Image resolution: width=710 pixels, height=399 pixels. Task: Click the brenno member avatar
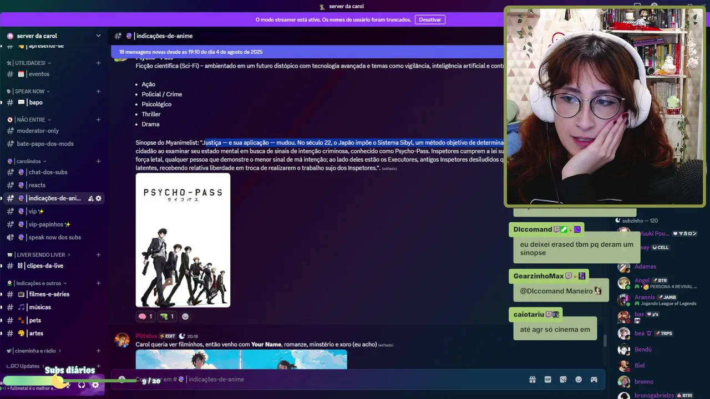coord(624,382)
